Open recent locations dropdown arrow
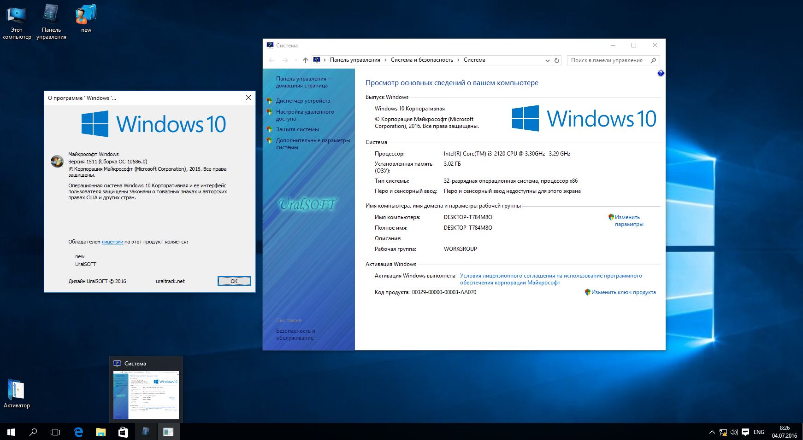 point(296,60)
